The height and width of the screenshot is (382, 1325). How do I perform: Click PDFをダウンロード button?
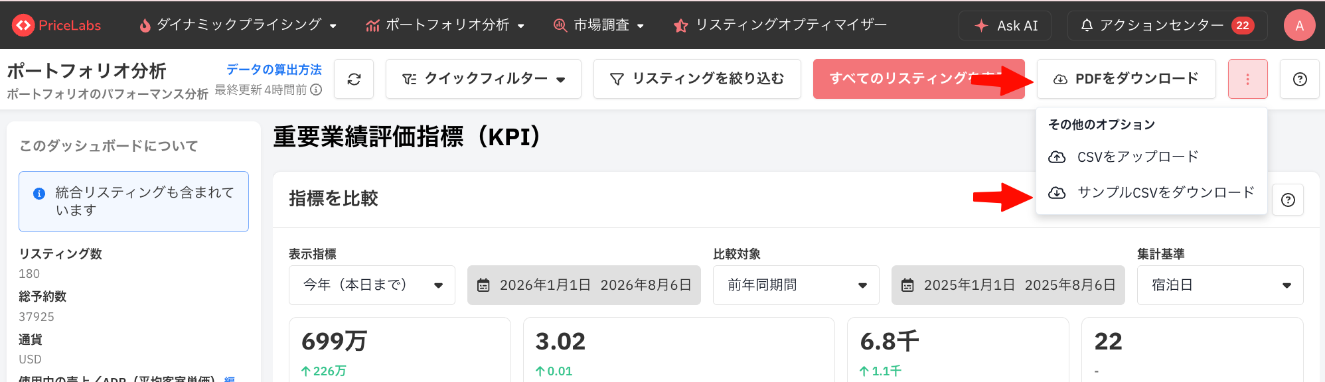[1126, 79]
